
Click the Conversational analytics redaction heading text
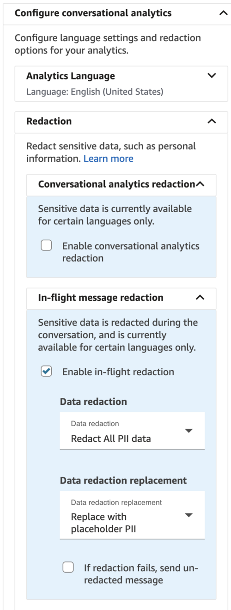point(116,184)
